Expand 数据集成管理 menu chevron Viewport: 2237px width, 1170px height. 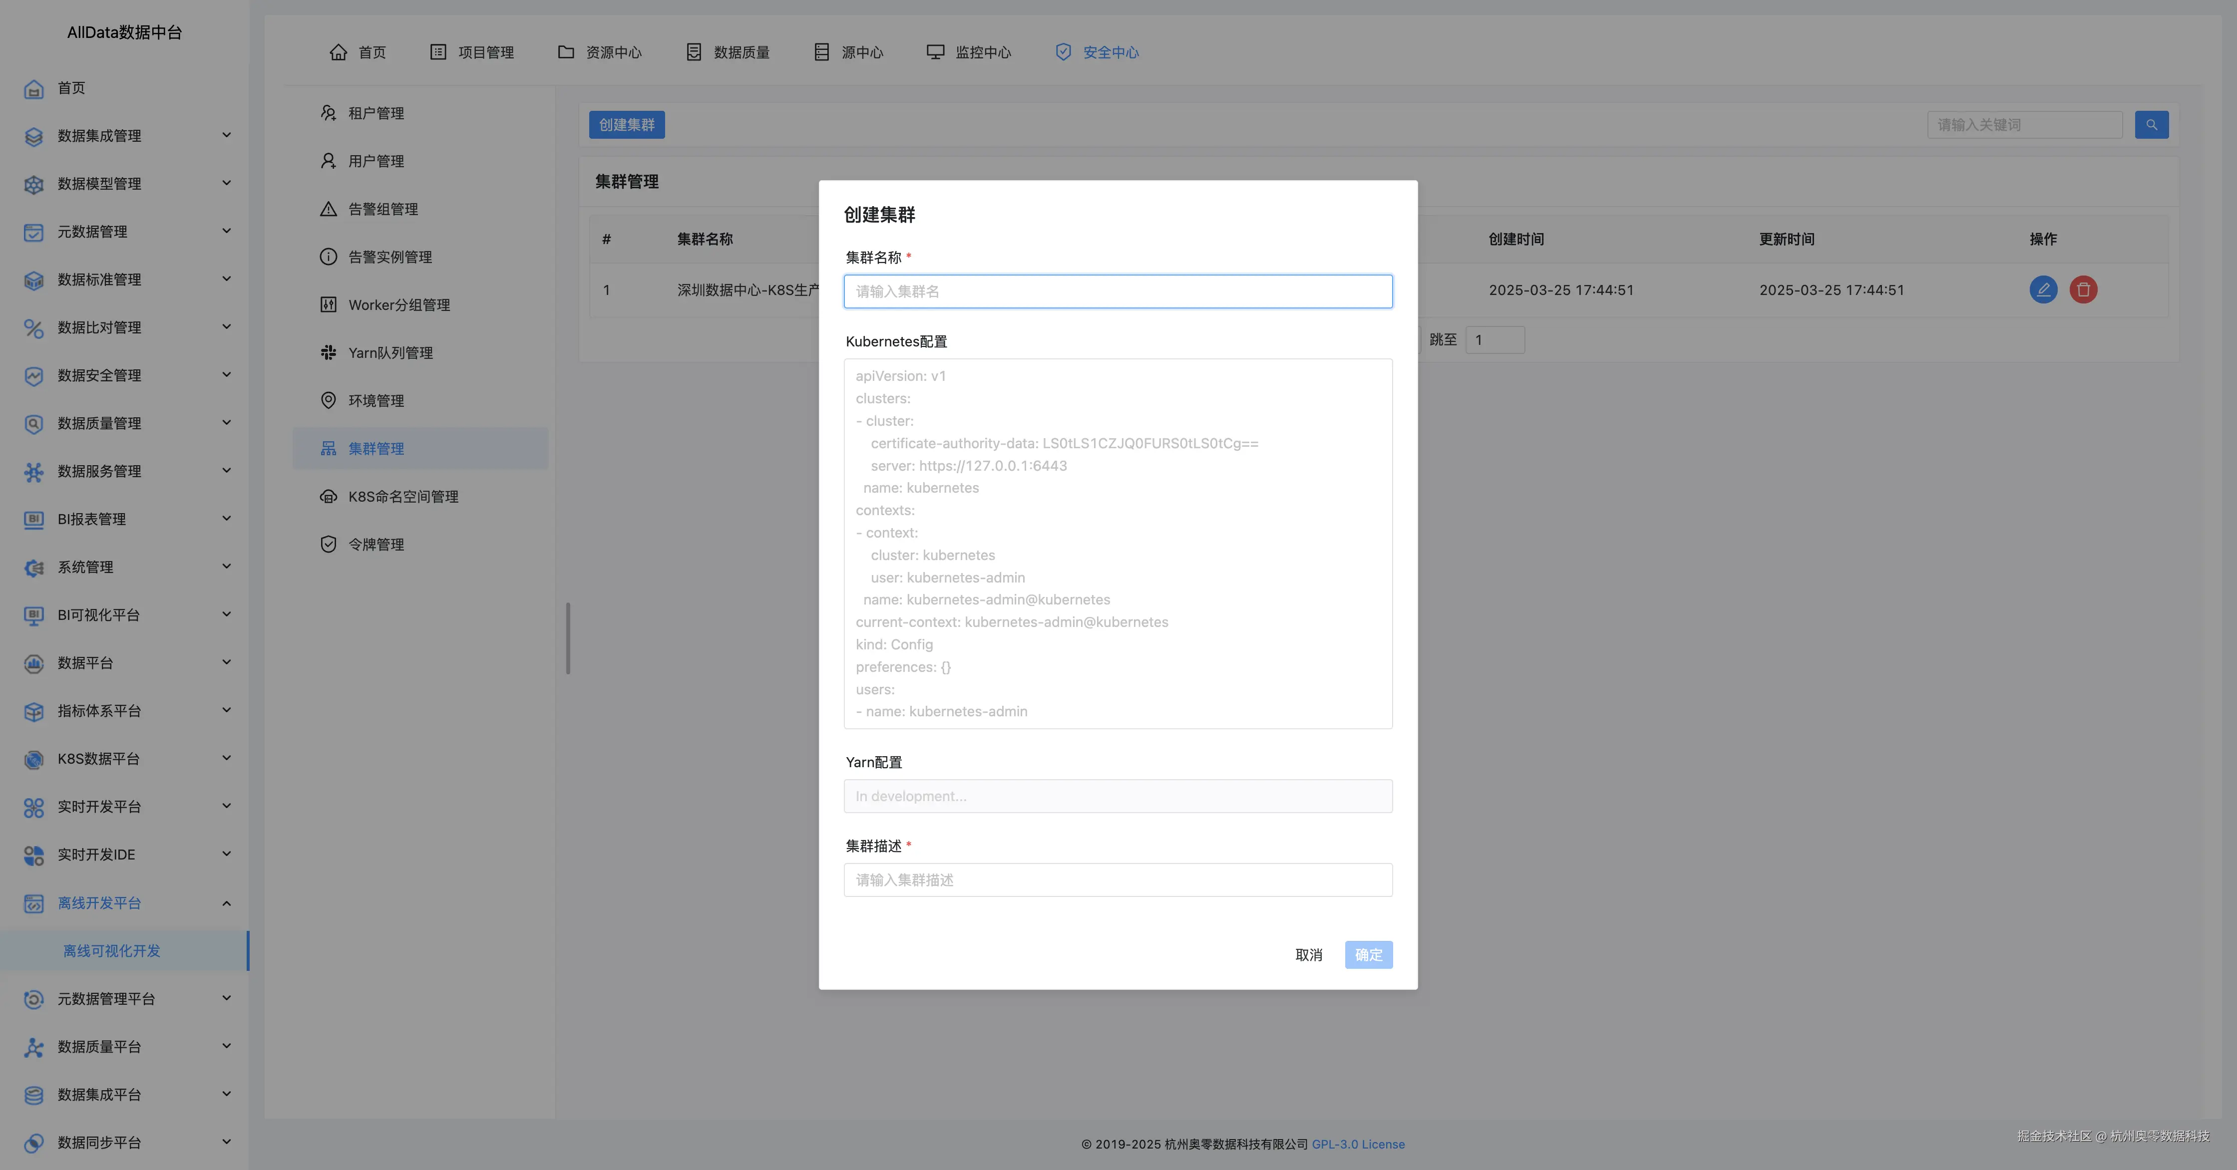pyautogui.click(x=227, y=135)
